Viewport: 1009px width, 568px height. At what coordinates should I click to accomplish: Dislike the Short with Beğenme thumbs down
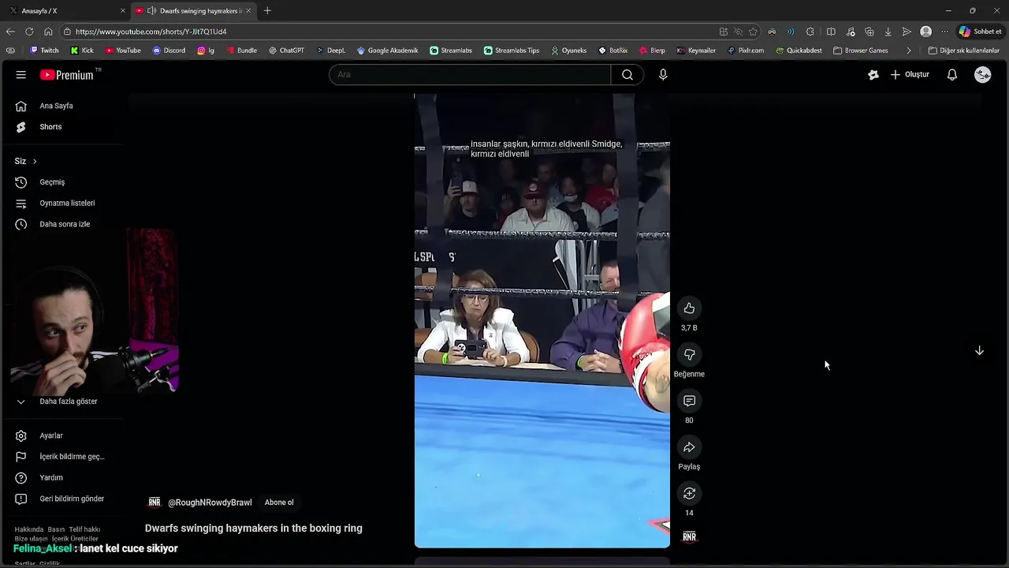pos(689,355)
